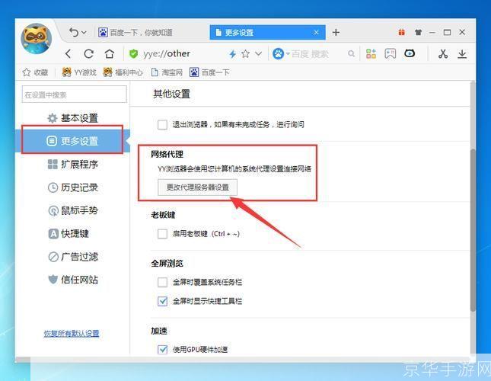Switch to the 百度一下 tab
This screenshot has width=491, height=381.
coord(145,33)
